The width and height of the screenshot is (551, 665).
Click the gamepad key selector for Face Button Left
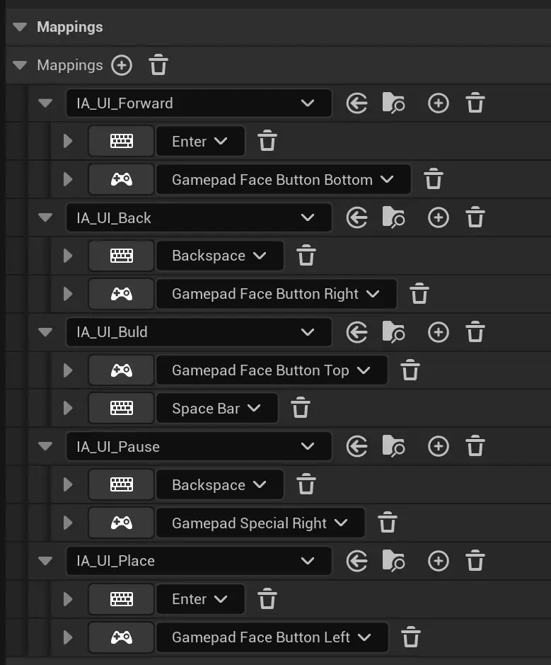(x=122, y=637)
